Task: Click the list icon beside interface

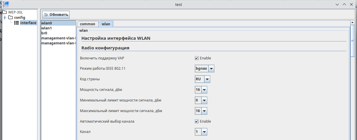Action: (17, 23)
